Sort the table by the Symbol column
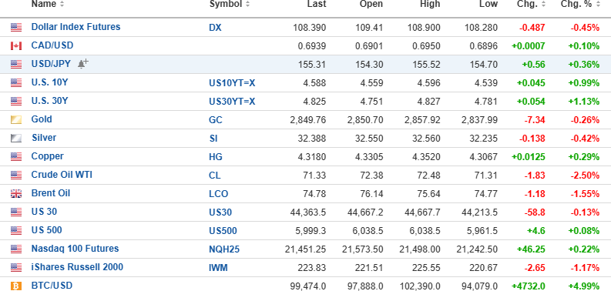611x291 pixels. pos(230,5)
